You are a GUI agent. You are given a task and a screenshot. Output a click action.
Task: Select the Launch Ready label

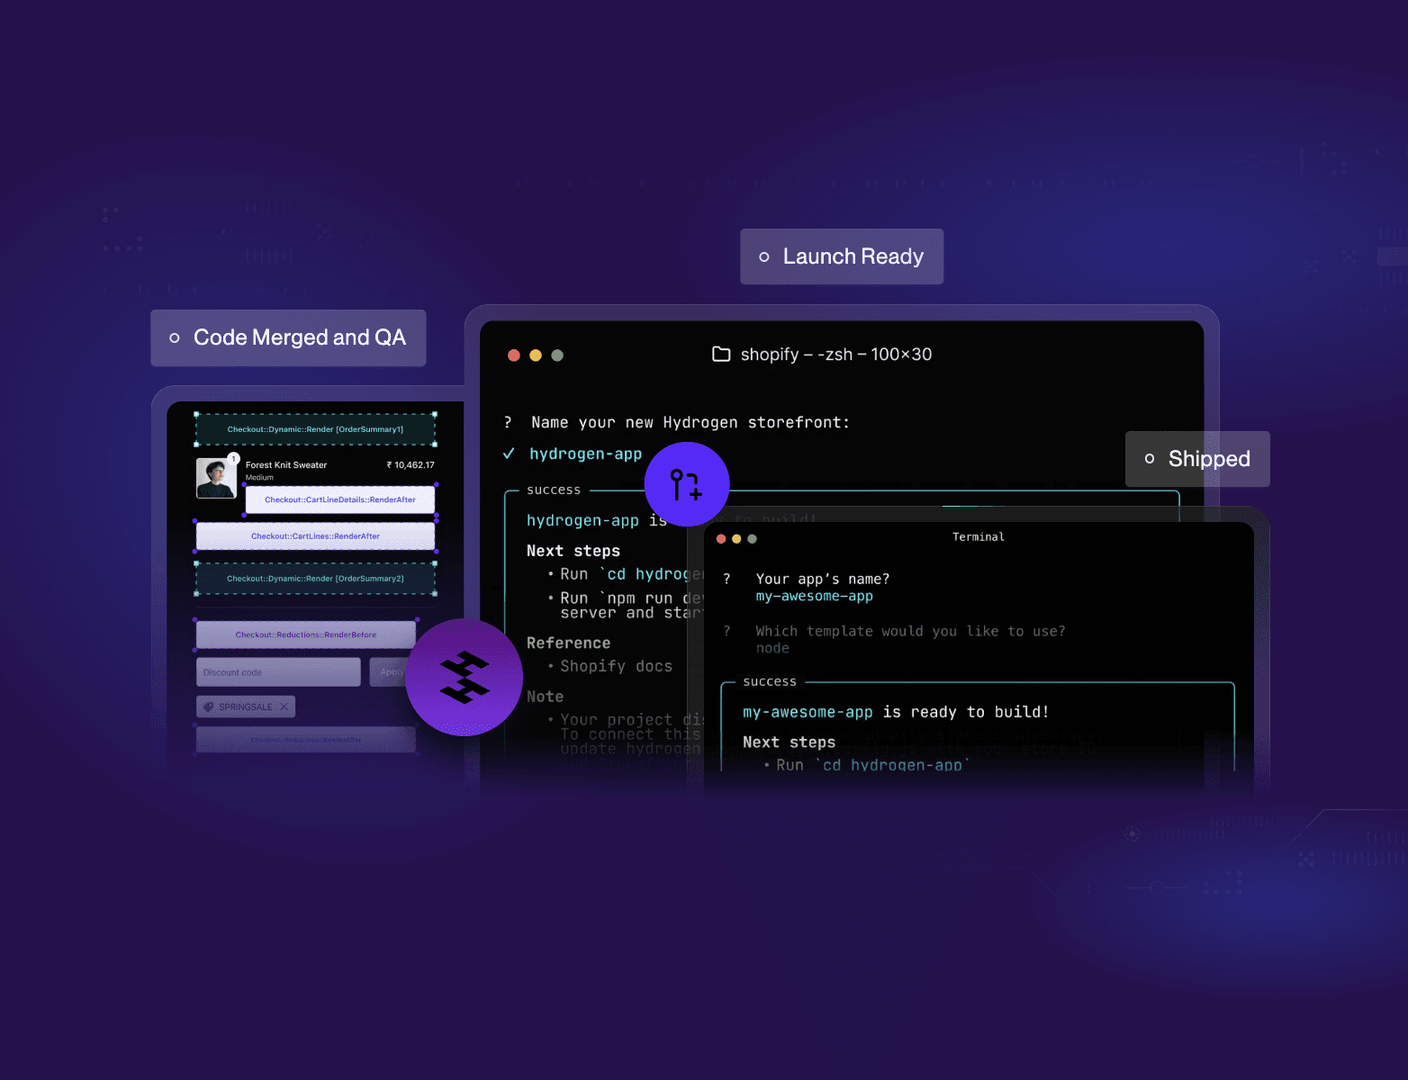click(x=842, y=256)
